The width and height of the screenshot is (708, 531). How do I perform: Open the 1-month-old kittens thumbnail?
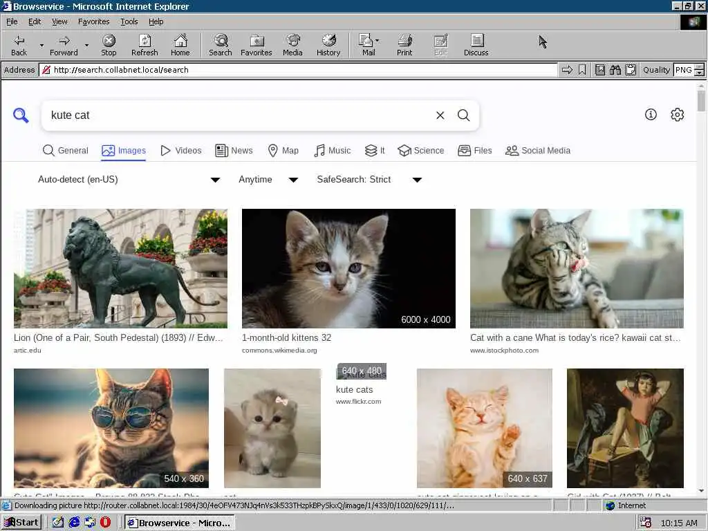point(348,268)
